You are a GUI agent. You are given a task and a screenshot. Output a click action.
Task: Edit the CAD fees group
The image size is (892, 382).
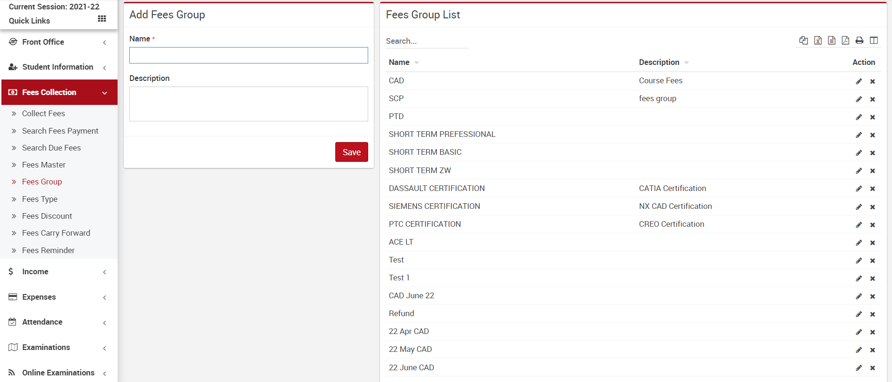[859, 81]
